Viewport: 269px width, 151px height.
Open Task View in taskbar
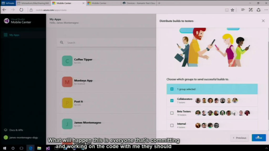(22, 148)
